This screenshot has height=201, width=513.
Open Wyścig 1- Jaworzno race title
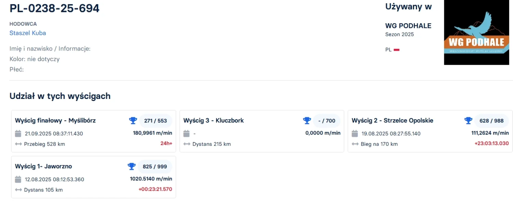43,167
